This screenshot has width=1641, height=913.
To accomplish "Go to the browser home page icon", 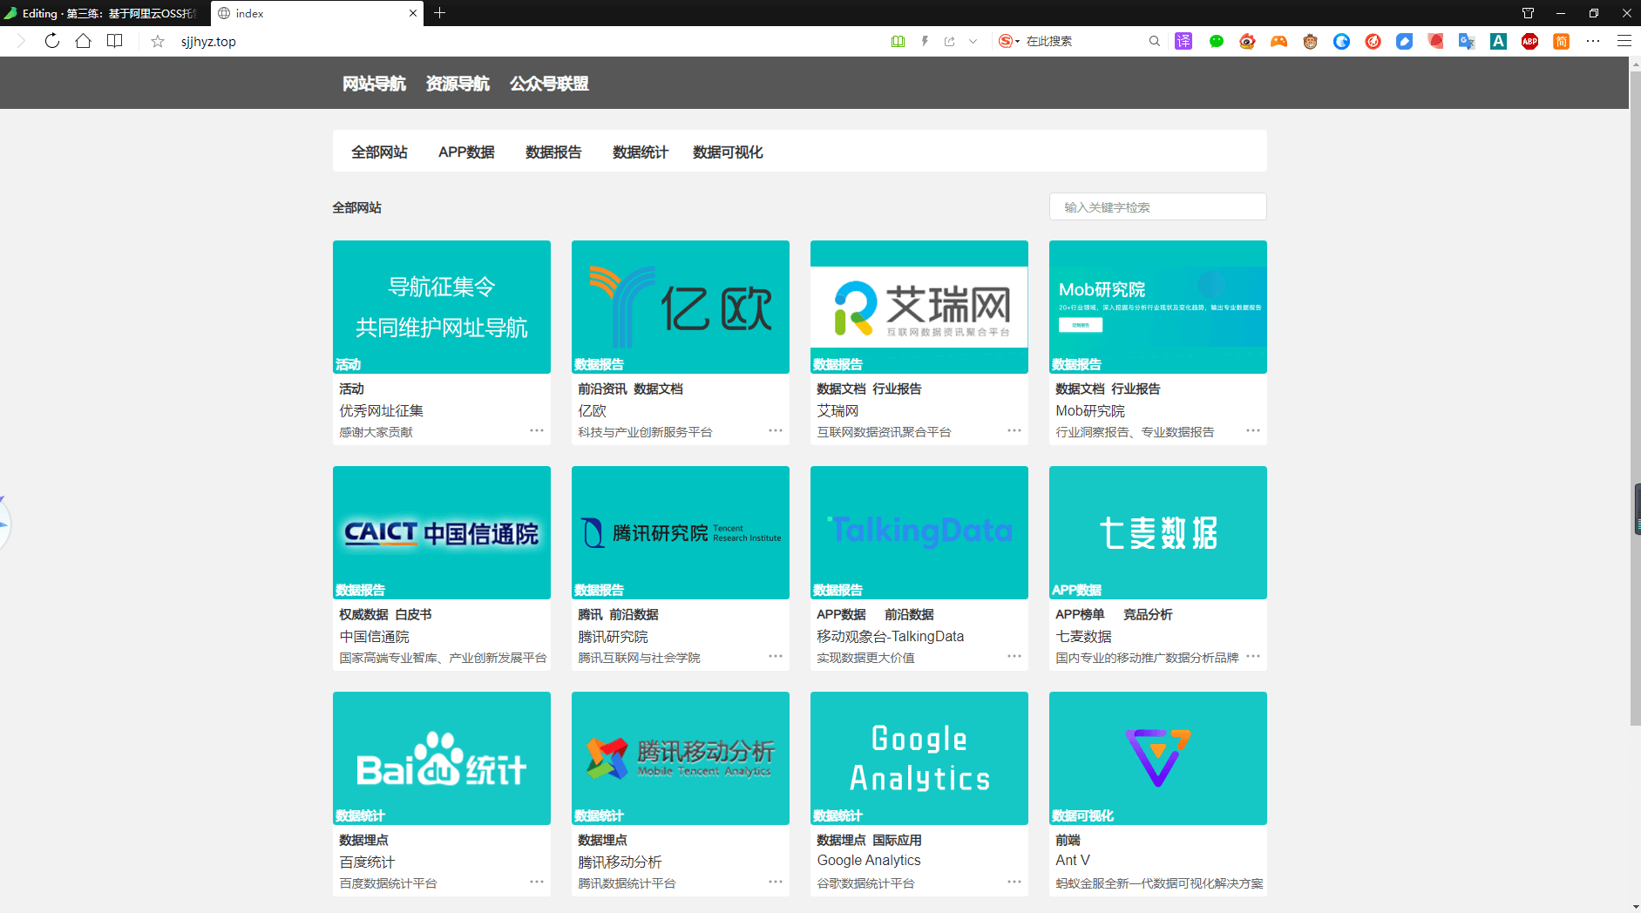I will (x=84, y=41).
